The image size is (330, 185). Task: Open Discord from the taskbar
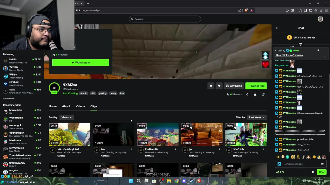point(184,181)
